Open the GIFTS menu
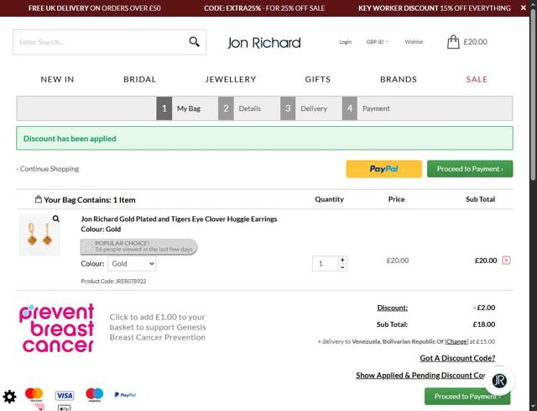537x411 pixels. [x=318, y=79]
